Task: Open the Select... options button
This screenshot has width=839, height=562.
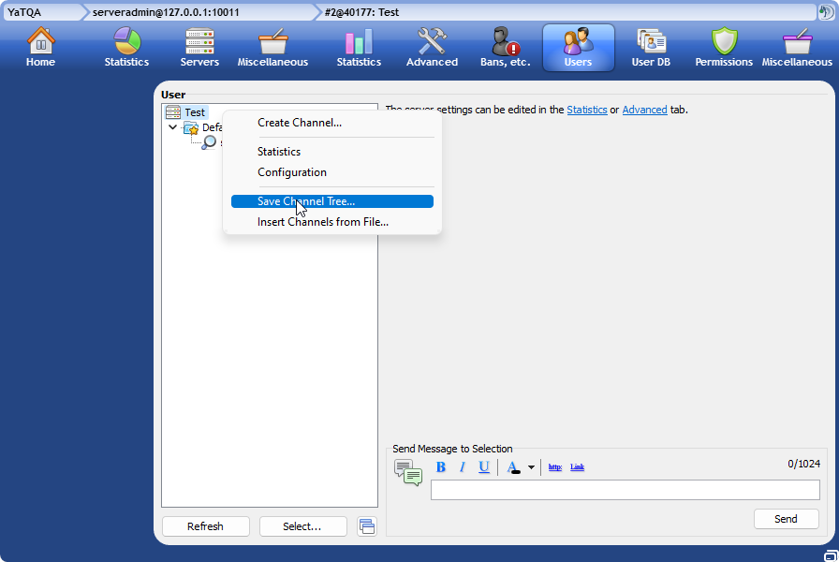Action: pyautogui.click(x=302, y=526)
